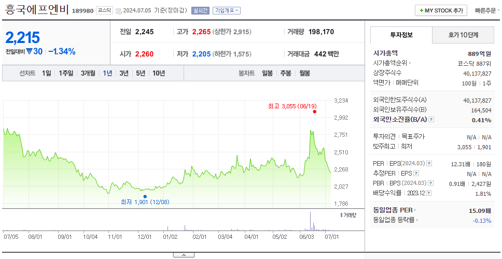The height and width of the screenshot is (259, 502).
Task: Select 3년 line chart period
Action: (124, 73)
